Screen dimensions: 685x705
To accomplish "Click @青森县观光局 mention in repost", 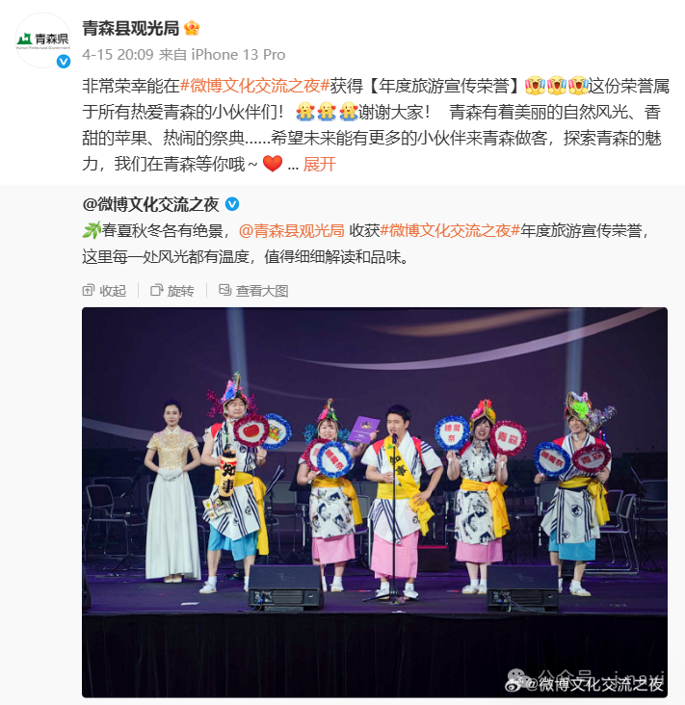I will (x=292, y=230).
